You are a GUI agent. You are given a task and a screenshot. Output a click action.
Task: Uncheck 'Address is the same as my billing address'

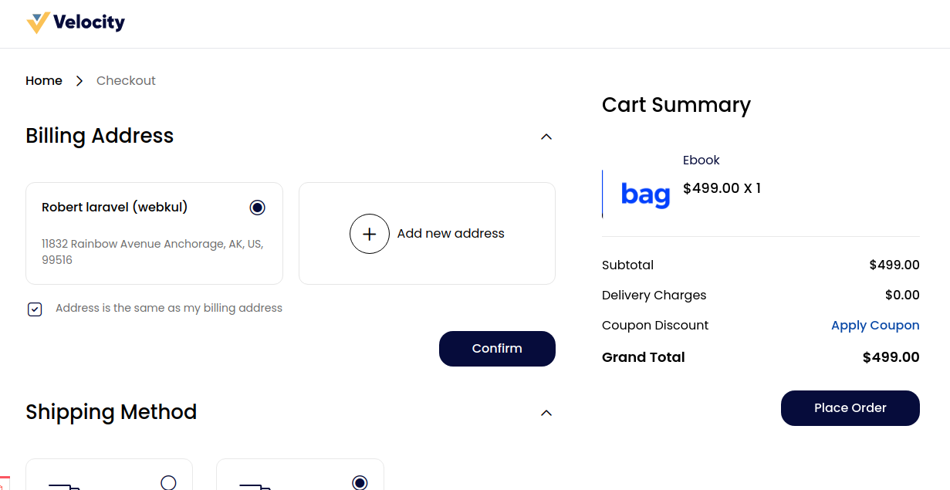(x=34, y=309)
